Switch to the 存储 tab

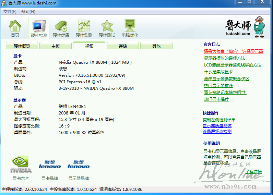click(x=123, y=46)
